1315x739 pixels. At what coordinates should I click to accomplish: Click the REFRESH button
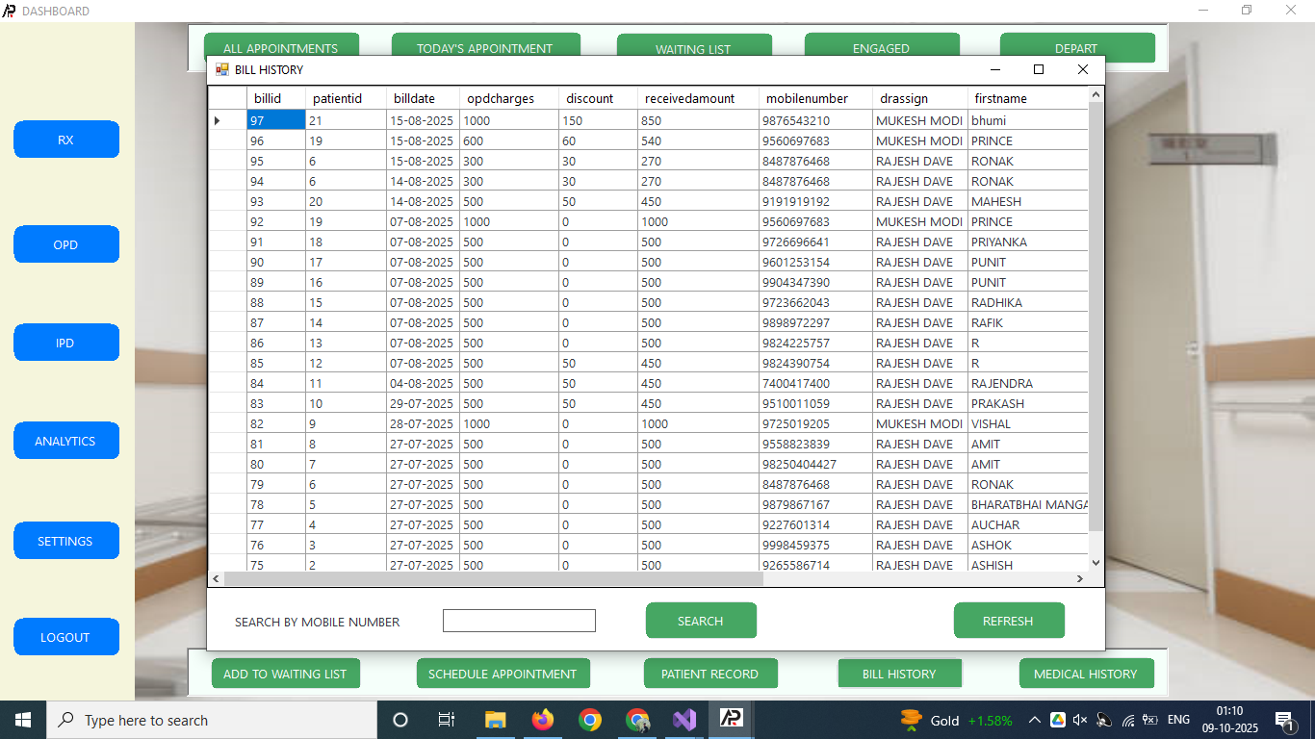pos(1008,621)
